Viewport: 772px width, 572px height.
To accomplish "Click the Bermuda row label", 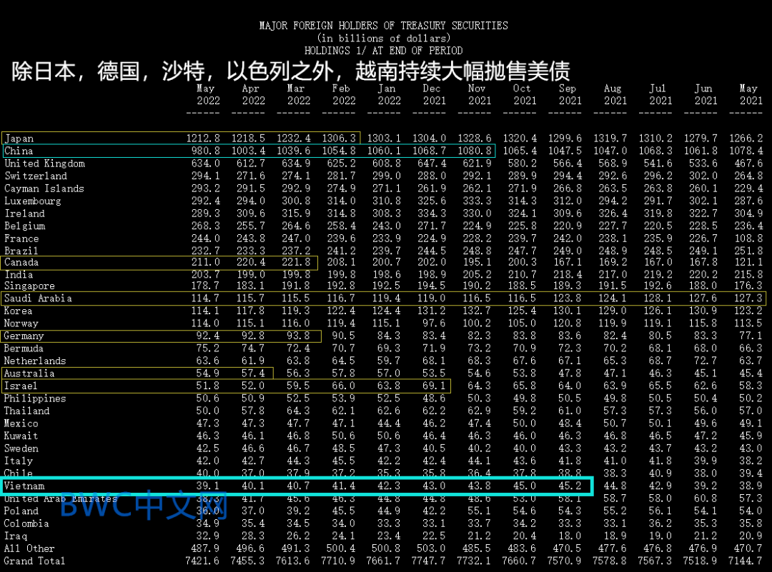I will (24, 348).
